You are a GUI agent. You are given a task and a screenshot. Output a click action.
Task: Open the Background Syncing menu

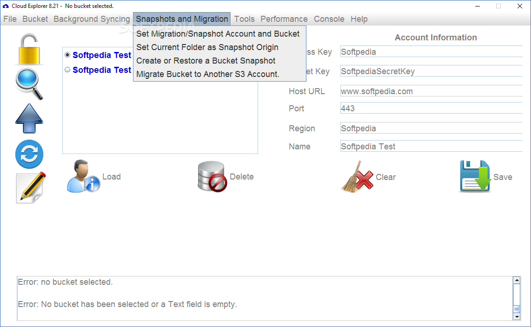point(92,19)
